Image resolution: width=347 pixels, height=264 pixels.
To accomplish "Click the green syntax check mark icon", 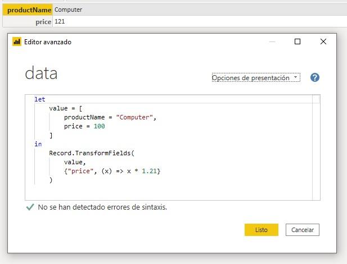I will (x=30, y=207).
